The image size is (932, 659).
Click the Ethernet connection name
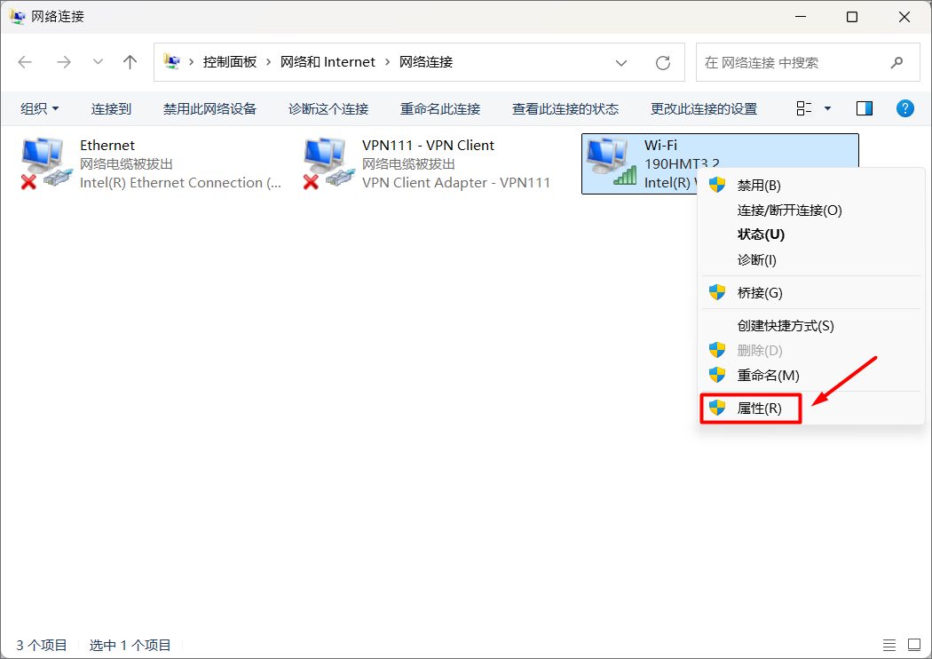click(107, 145)
